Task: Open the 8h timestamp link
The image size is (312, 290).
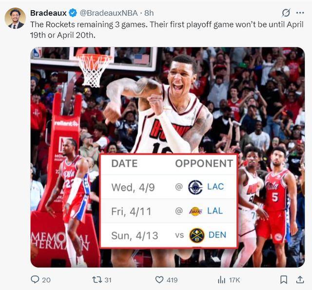Action: pos(149,13)
